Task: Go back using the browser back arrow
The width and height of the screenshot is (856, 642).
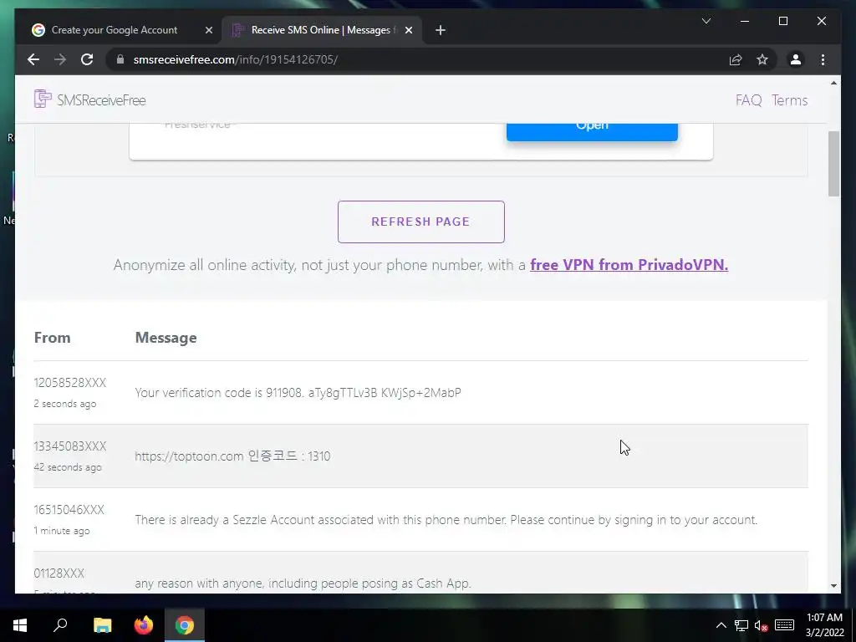Action: (x=33, y=59)
